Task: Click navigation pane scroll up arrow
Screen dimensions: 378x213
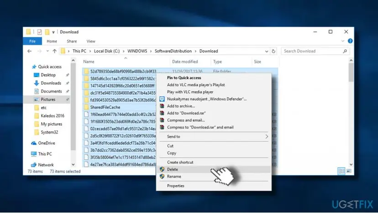Action: [73, 61]
